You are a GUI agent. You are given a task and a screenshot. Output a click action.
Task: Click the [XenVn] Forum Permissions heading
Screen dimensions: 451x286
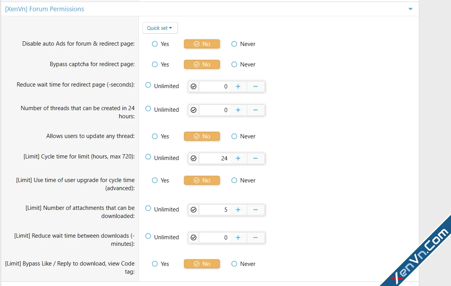45,9
